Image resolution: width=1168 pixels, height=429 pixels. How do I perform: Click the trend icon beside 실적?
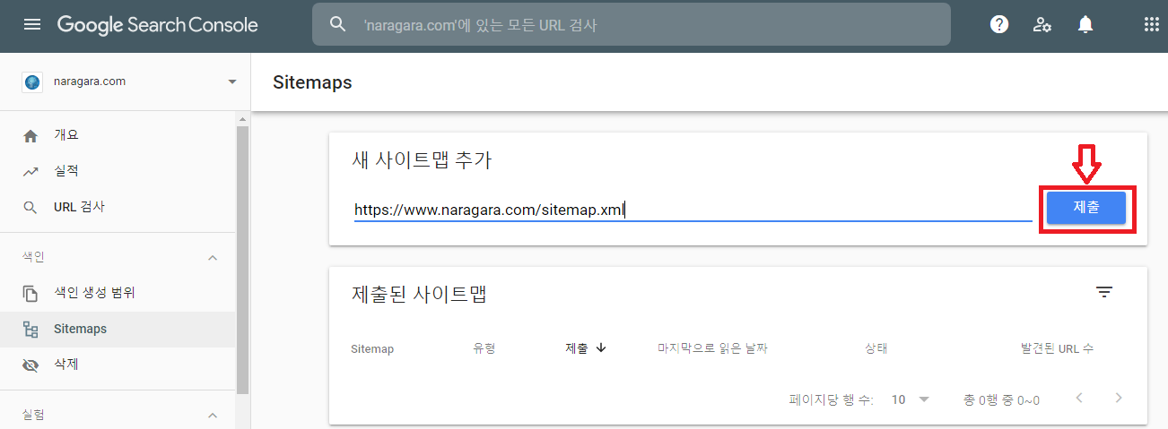31,172
